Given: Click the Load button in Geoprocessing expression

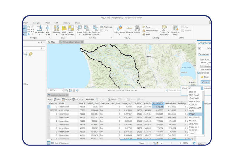Looking at the screenshot, I should (205, 77).
